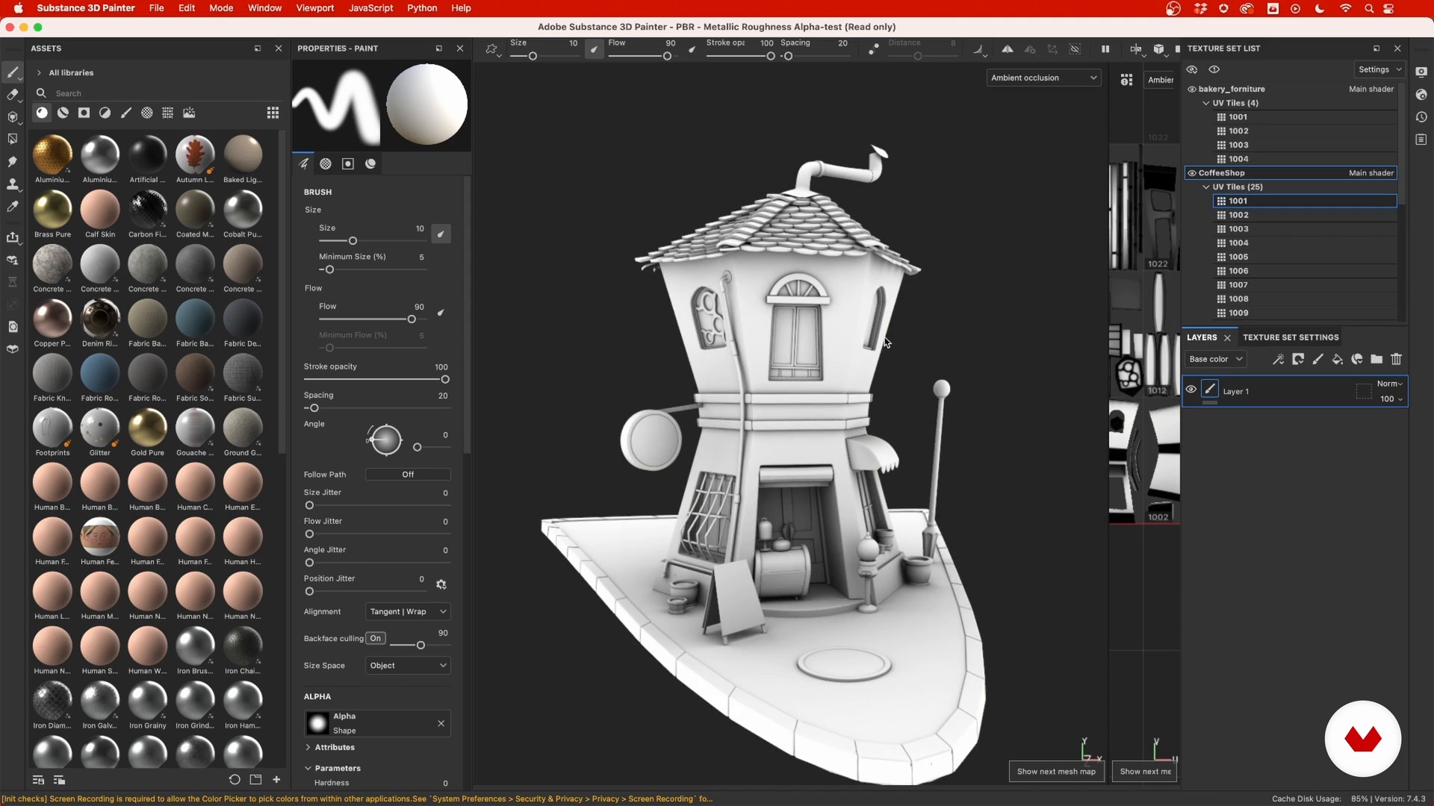Open the Viewport menu
Image resolution: width=1434 pixels, height=806 pixels.
[314, 8]
